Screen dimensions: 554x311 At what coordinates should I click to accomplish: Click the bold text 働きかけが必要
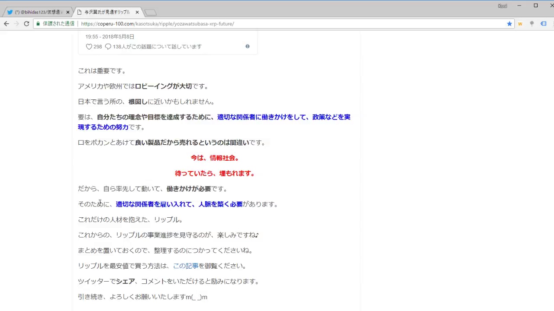tap(189, 189)
